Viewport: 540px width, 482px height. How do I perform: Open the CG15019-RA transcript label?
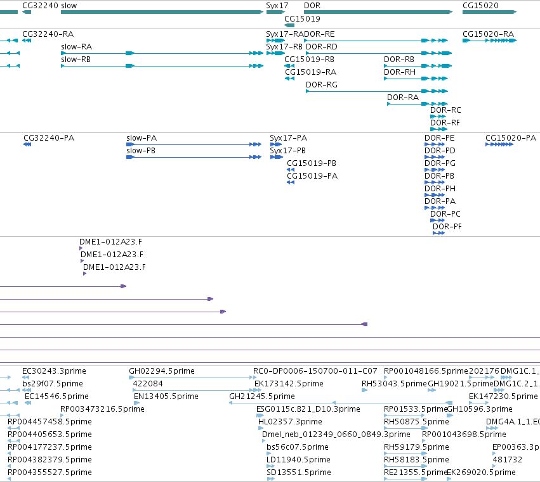311,72
